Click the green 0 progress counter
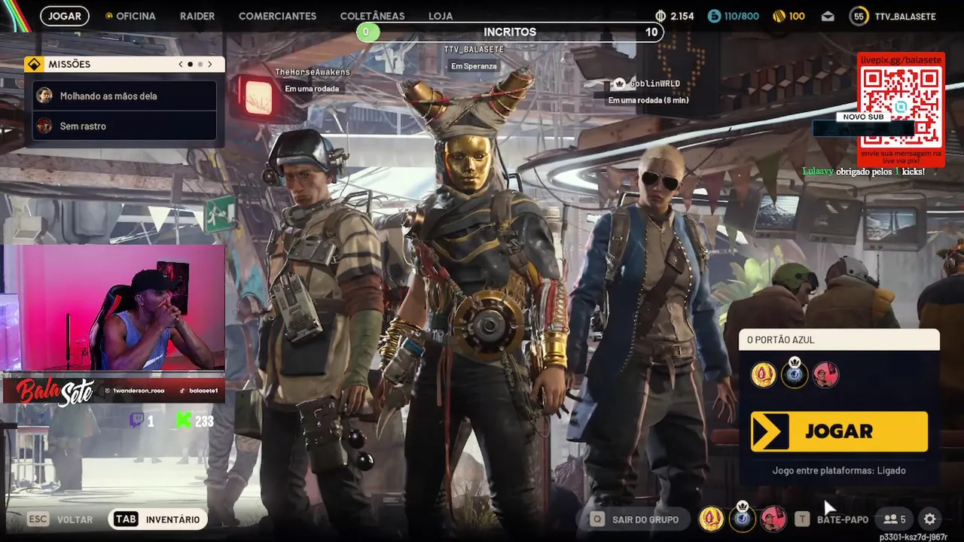The width and height of the screenshot is (964, 542). tap(366, 32)
